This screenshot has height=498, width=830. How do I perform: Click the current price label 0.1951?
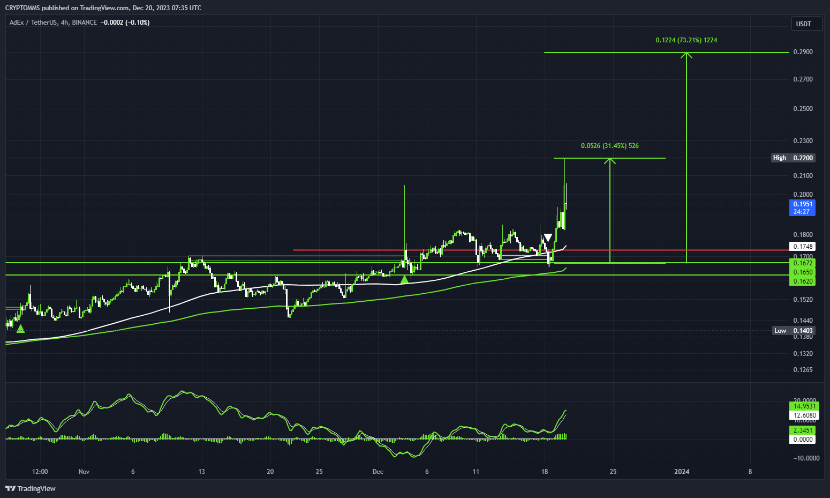[x=803, y=204]
